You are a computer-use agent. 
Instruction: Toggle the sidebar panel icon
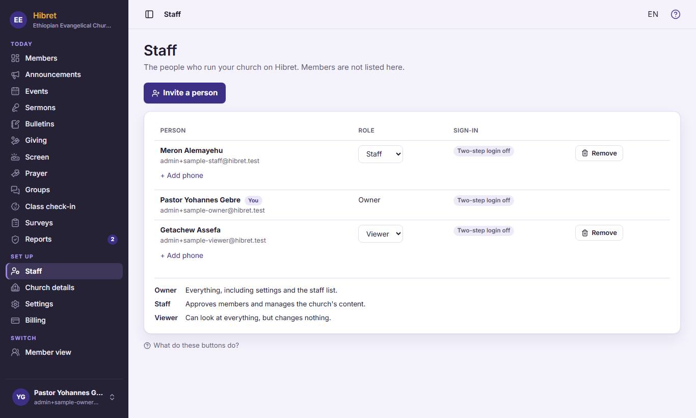point(149,14)
